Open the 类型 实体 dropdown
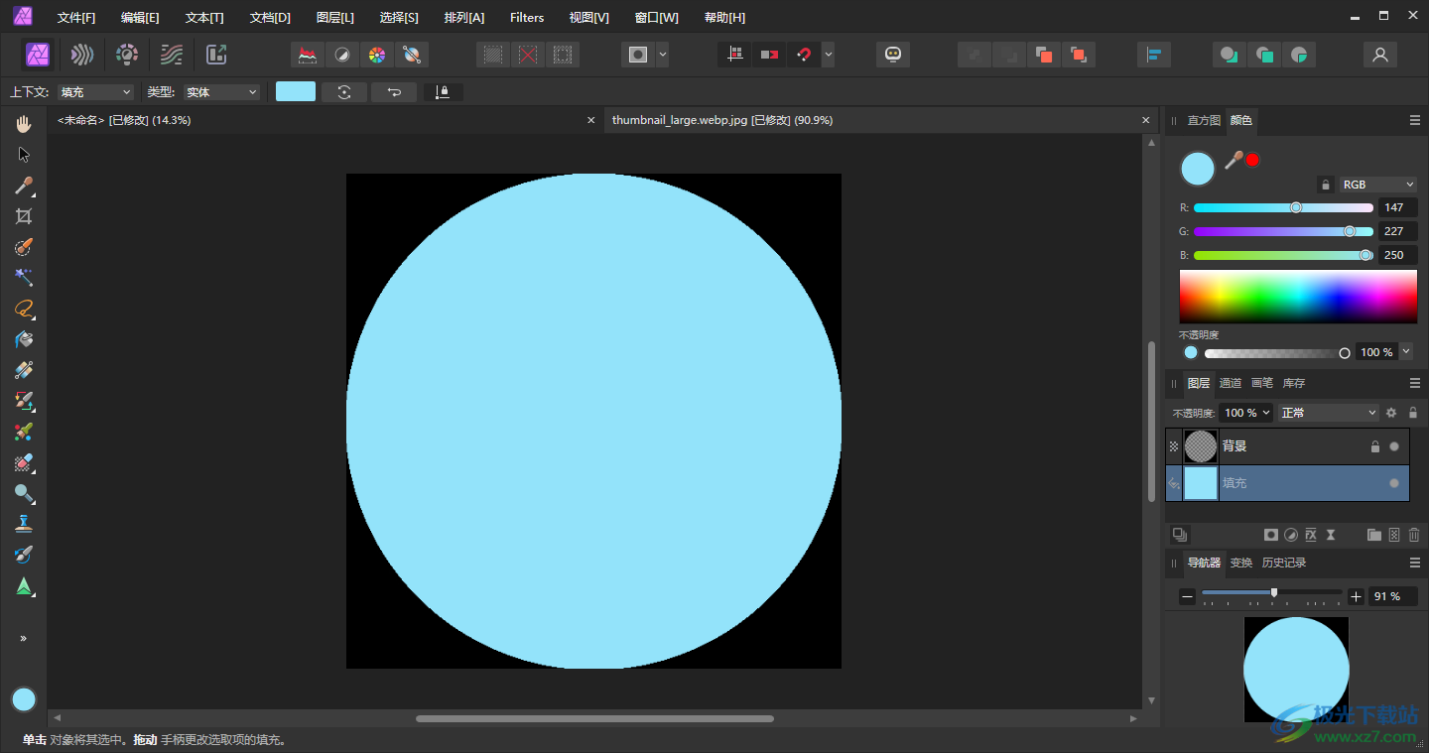The image size is (1429, 753). (x=222, y=92)
